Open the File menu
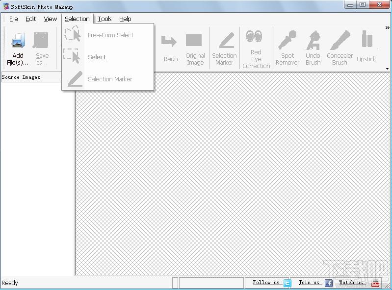392x290 pixels. [x=14, y=19]
